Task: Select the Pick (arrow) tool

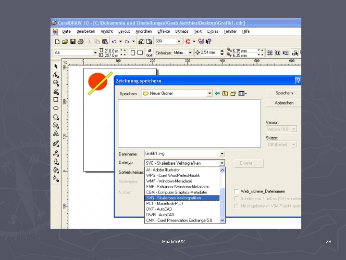Action: pos(56,66)
